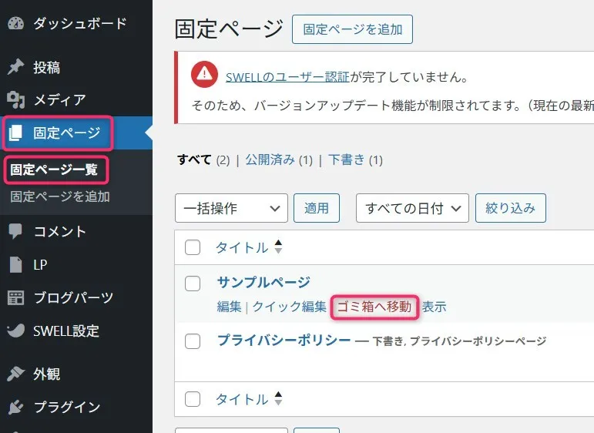Open the 一括操作 bulk actions dropdown
The image size is (594, 433).
click(231, 208)
